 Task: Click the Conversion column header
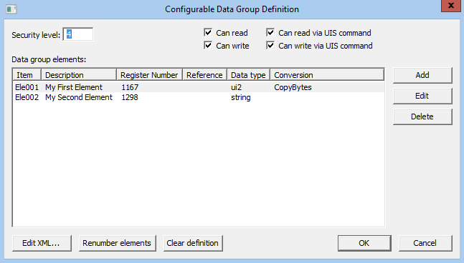(x=327, y=75)
